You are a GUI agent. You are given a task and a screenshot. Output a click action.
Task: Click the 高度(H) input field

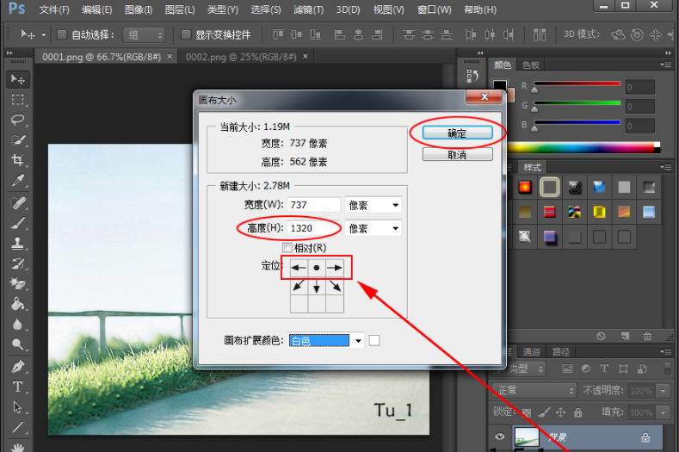point(314,228)
